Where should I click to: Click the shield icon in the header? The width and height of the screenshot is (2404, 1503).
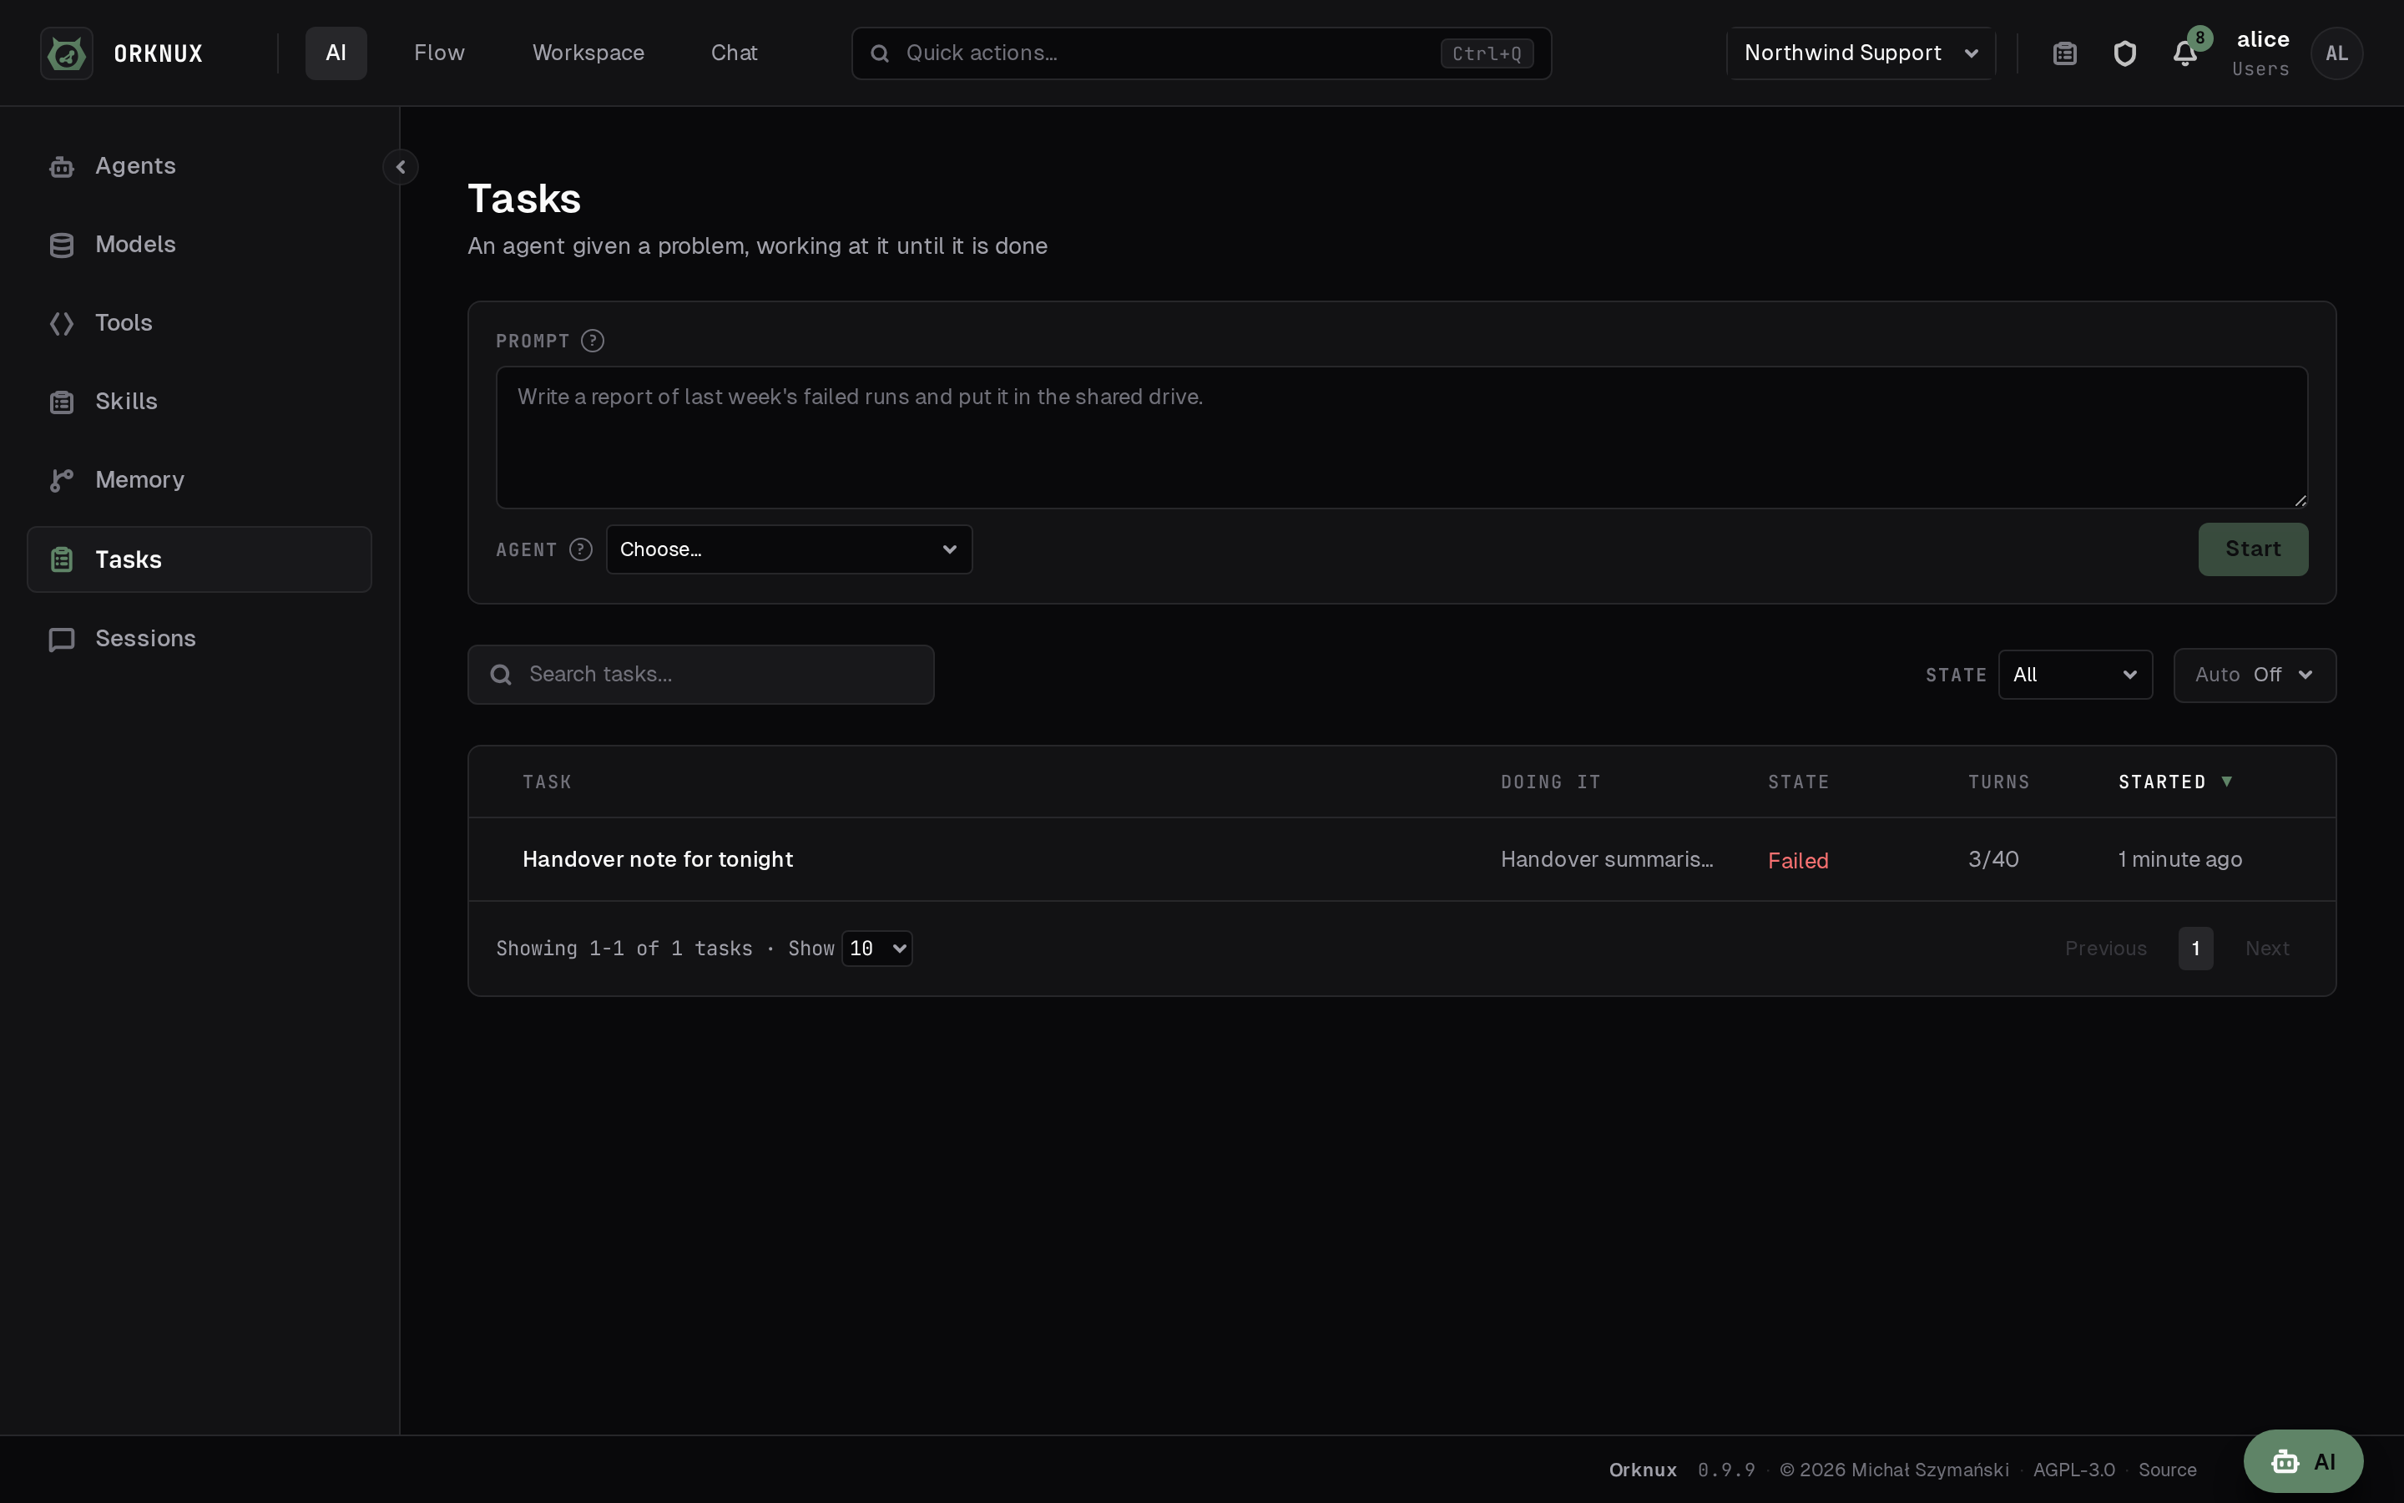(2125, 53)
